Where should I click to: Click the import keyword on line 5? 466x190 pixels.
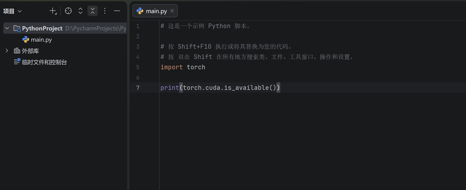pyautogui.click(x=172, y=67)
